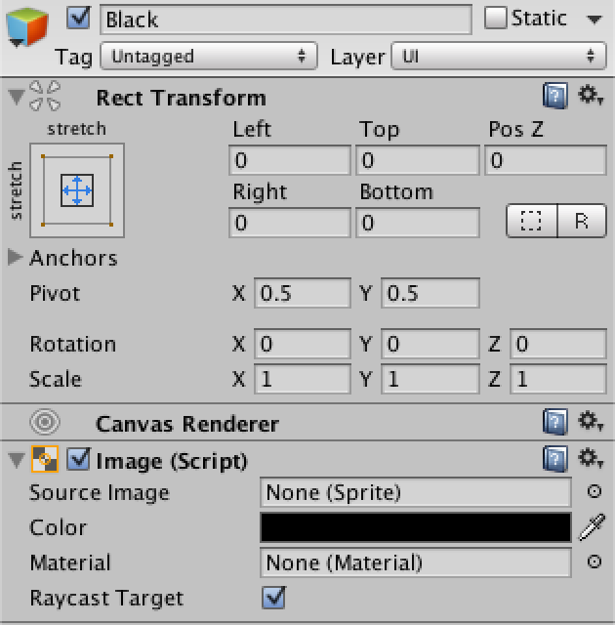Click the Raycast Target label
615x625 pixels.
106,599
